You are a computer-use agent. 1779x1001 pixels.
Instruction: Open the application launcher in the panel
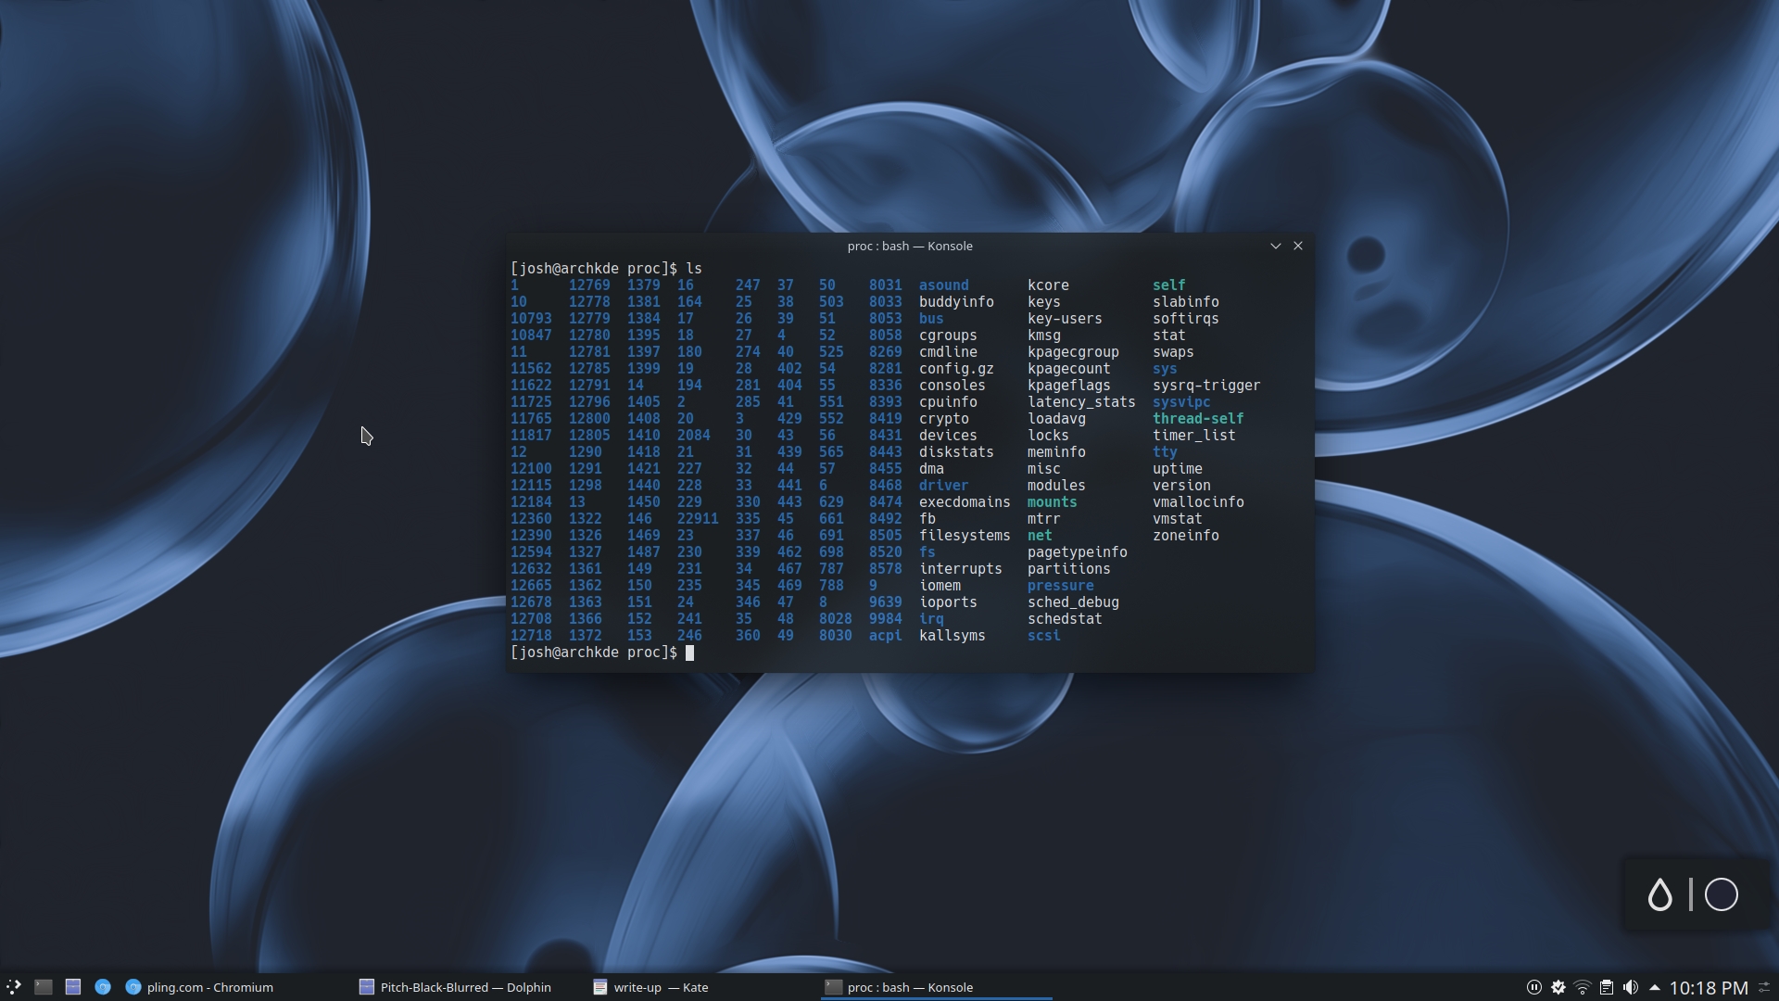click(x=13, y=987)
